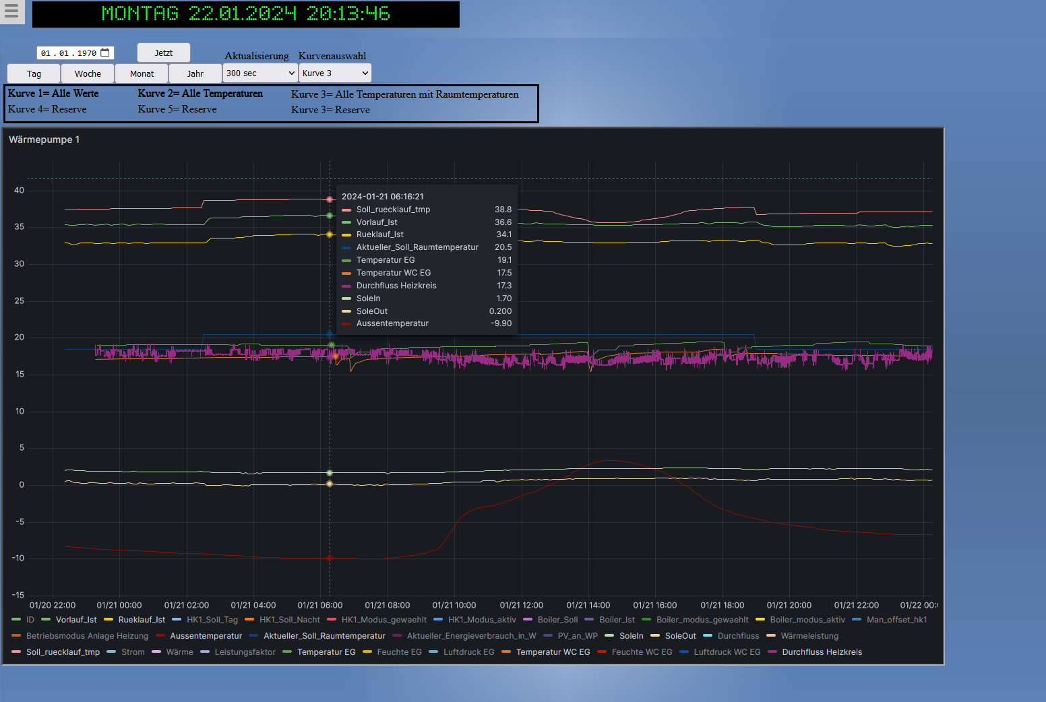
Task: Toggle Vorlauf_Ist series in legend
Action: [x=75, y=620]
